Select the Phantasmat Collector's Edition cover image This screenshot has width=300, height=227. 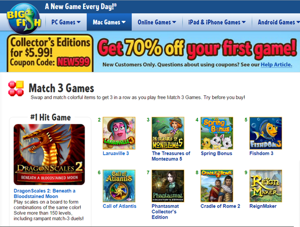pos(168,186)
